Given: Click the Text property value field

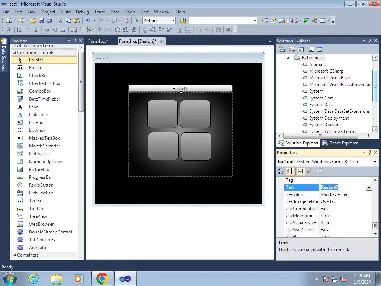Looking at the screenshot, I should (x=343, y=187).
